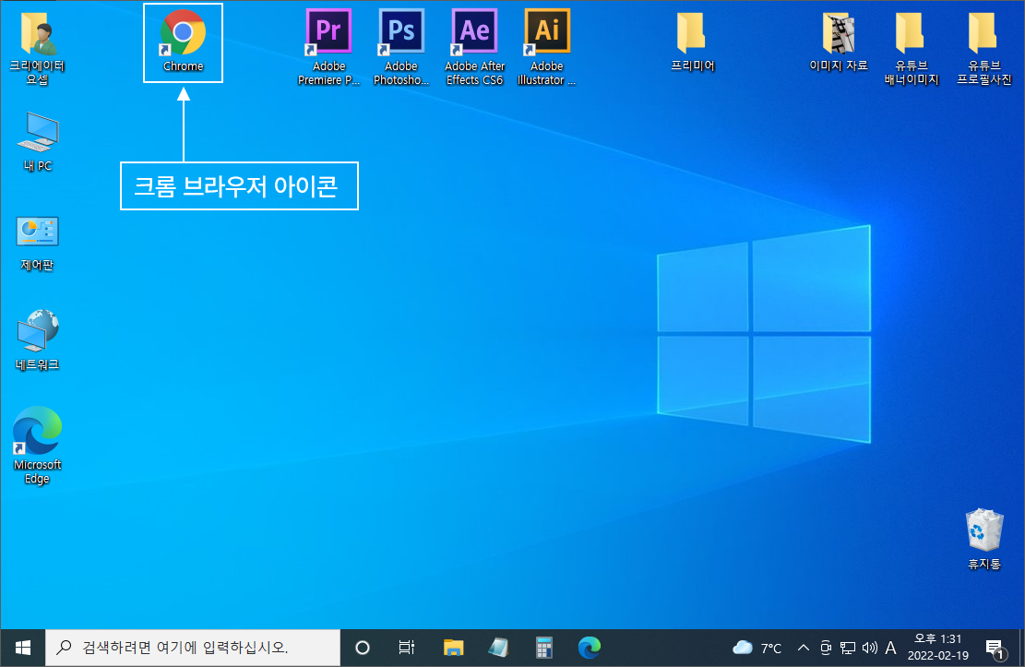Open the Windows Start menu
Image resolution: width=1025 pixels, height=667 pixels.
[23, 648]
